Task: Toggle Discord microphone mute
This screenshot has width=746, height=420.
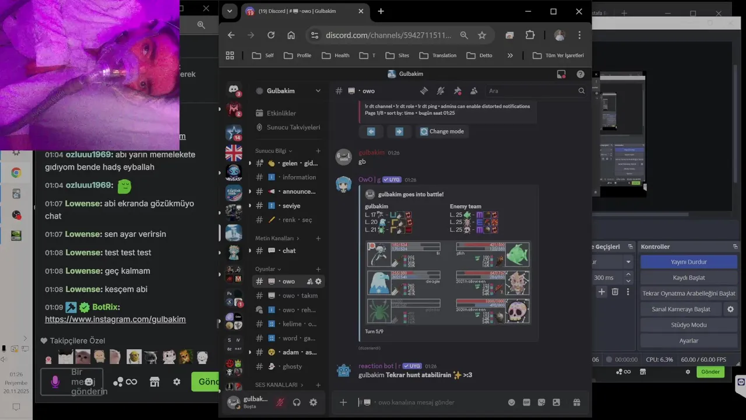Action: tap(280, 402)
